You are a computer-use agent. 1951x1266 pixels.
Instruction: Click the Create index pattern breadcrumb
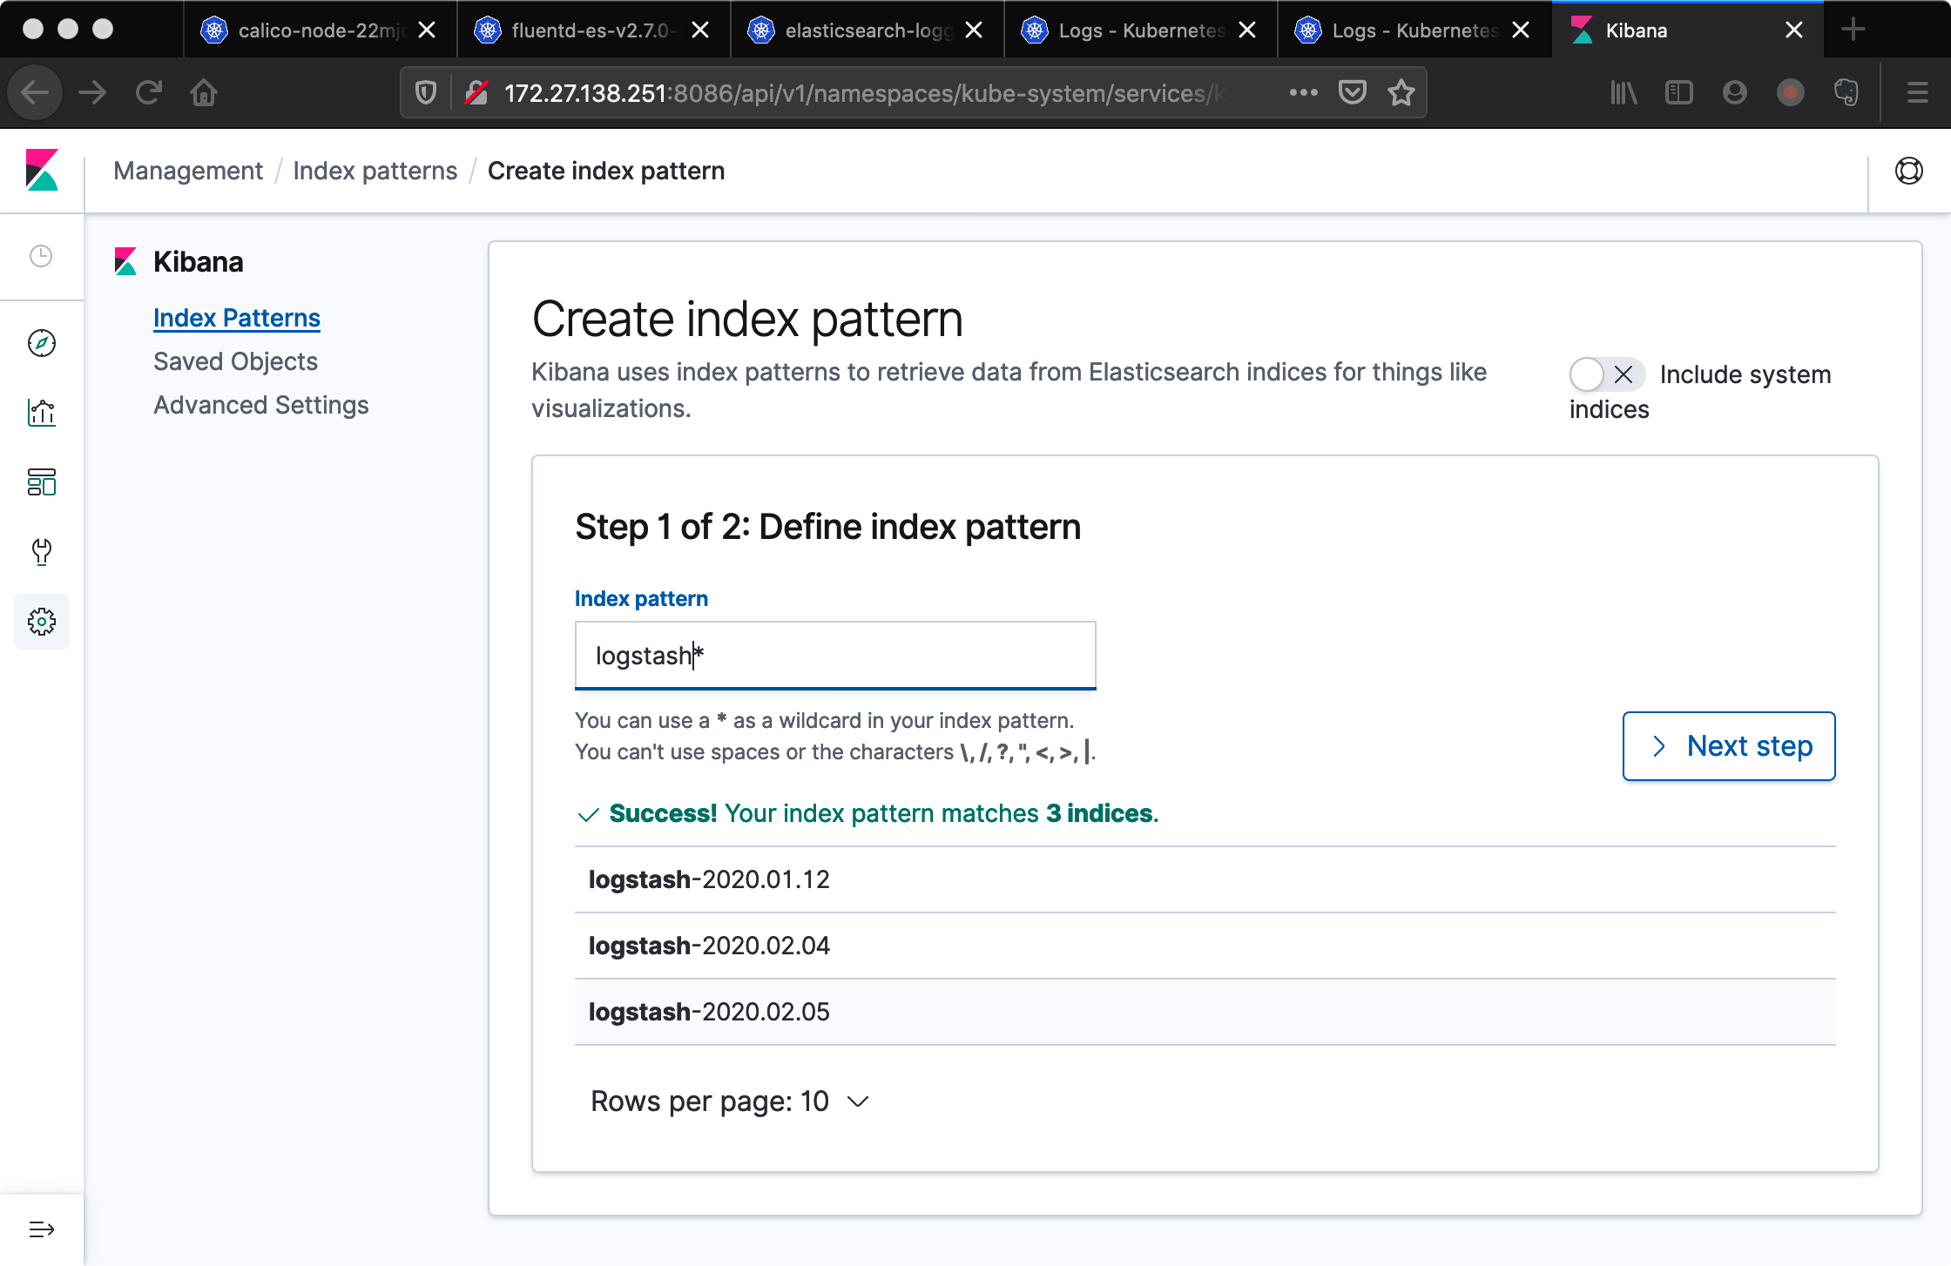[x=606, y=171]
